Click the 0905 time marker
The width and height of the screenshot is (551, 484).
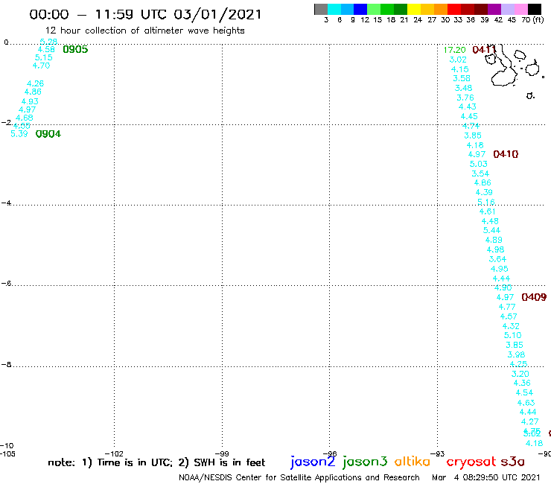coord(75,49)
